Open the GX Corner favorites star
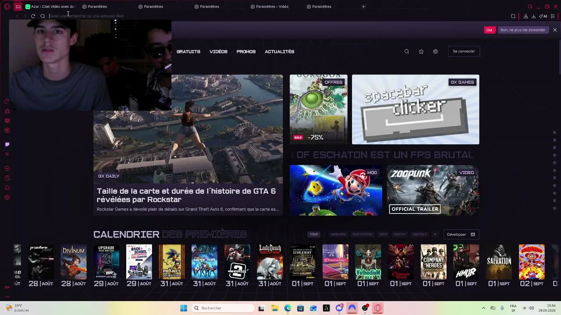The width and height of the screenshot is (561, 315). tap(421, 52)
